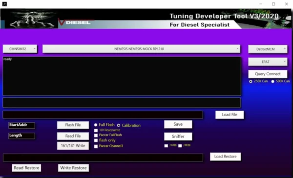The image size is (293, 178).
Task: Click the Write Restore button
Action: pyautogui.click(x=73, y=168)
